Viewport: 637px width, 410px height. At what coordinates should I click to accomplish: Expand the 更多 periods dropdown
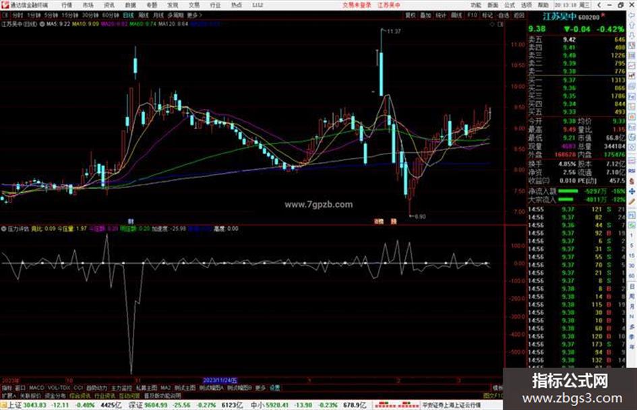point(194,15)
